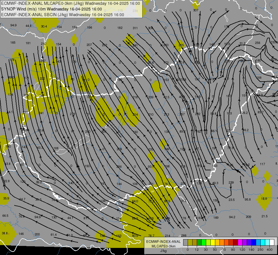Screen dimensions: 278x255
Task: Click the legend tick label '70'
Action: (x=224, y=250)
